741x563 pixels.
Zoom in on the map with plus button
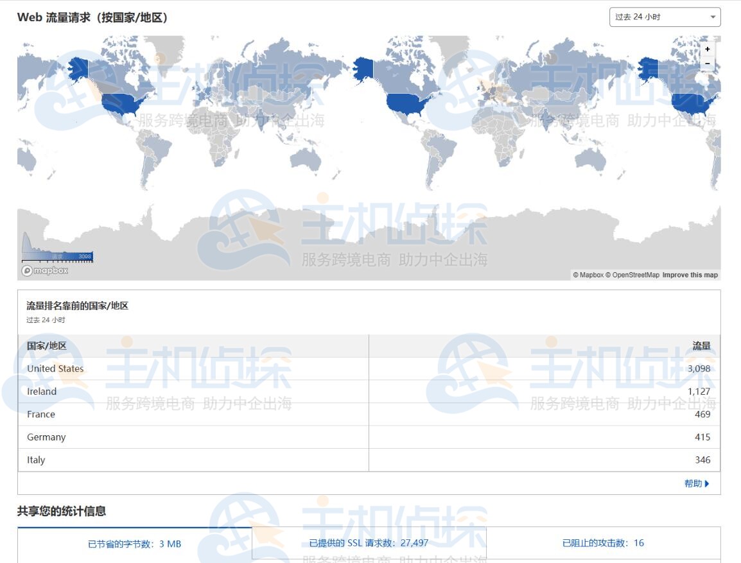tap(708, 49)
